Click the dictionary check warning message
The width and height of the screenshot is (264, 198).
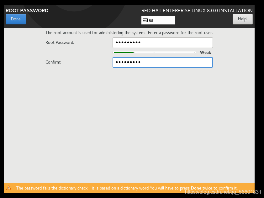pyautogui.click(x=127, y=188)
